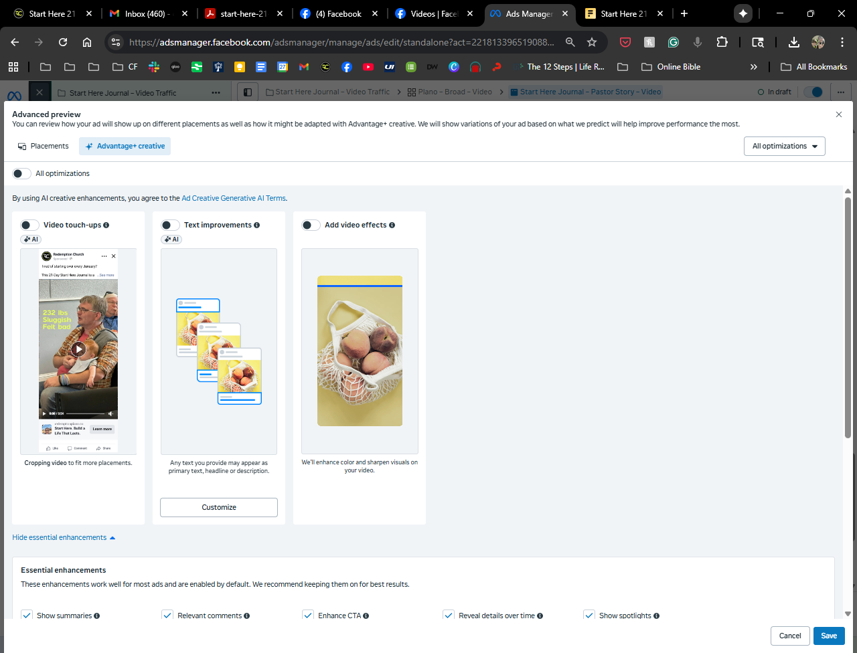This screenshot has width=857, height=653.
Task: Enable the Video touch-ups toggle
Action: point(29,225)
